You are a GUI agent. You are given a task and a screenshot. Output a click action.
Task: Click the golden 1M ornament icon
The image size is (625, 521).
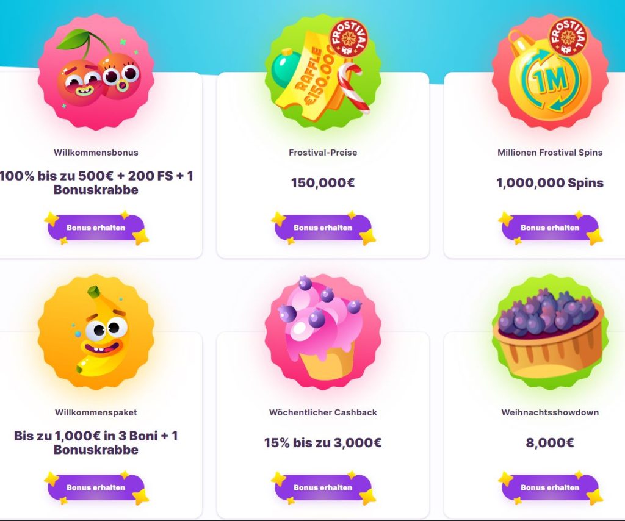point(550,72)
